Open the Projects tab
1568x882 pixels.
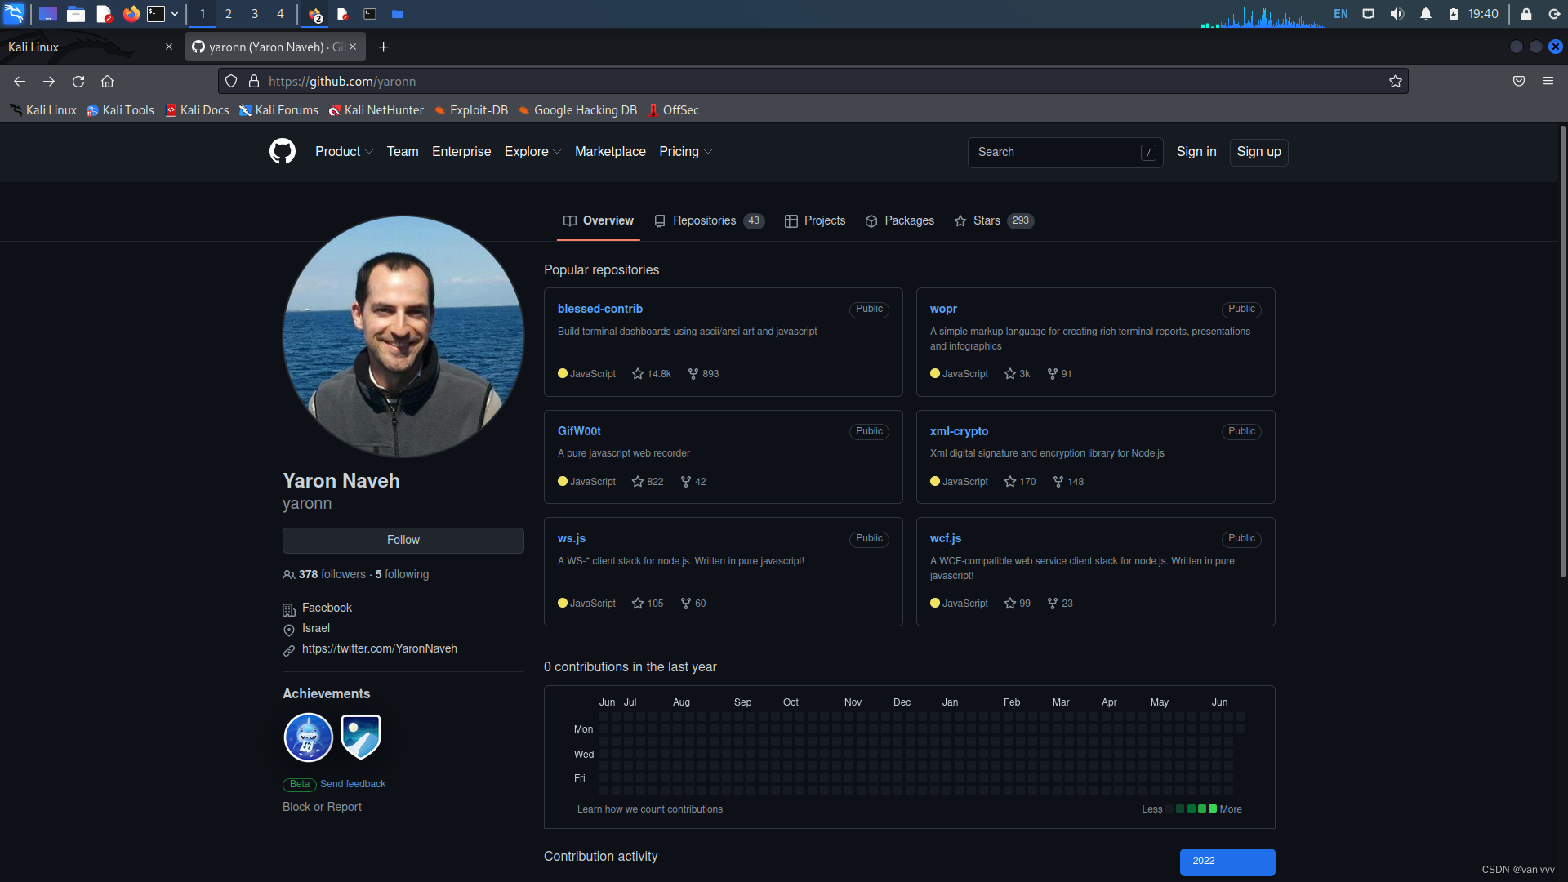coord(815,220)
